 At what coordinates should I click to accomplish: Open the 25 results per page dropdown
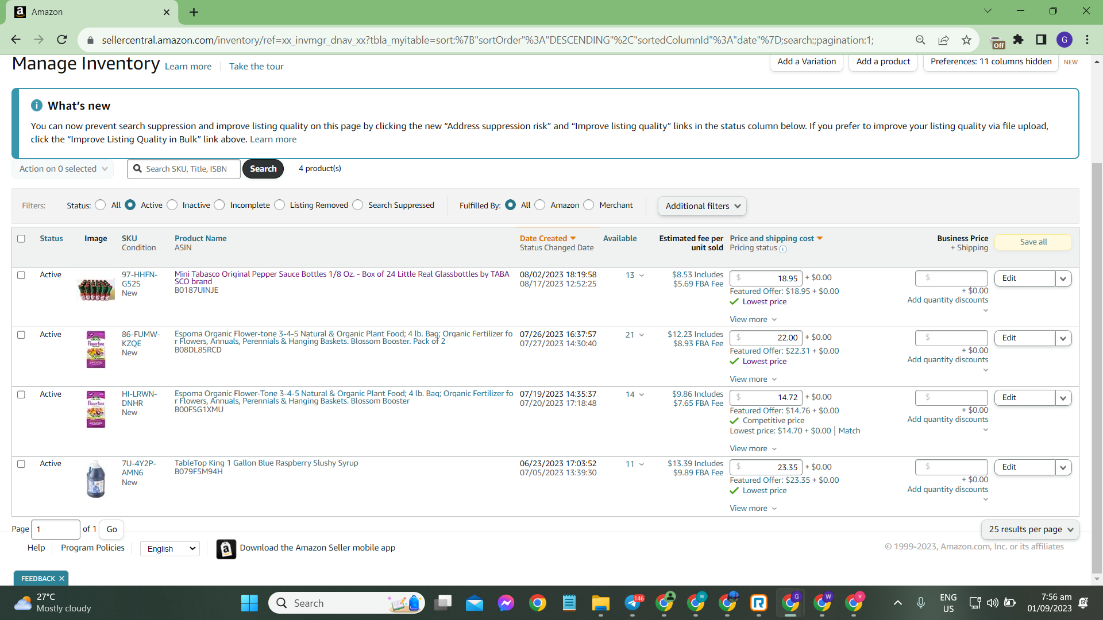click(1031, 530)
